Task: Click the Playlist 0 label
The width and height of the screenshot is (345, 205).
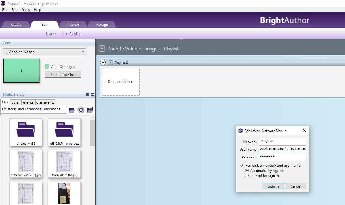Action: 121,63
